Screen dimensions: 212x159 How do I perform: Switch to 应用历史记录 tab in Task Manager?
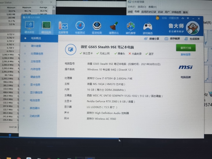tap(149, 12)
